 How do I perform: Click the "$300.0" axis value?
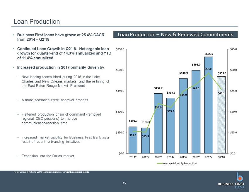(120, 112)
